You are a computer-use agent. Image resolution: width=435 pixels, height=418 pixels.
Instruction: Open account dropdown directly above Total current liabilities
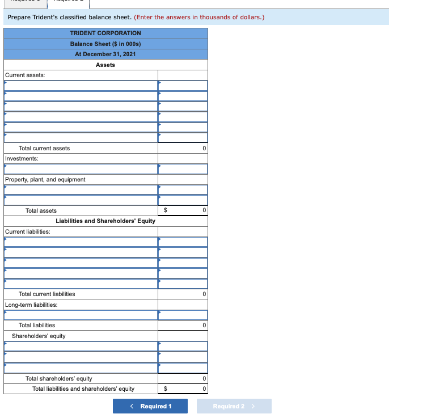pos(81,284)
